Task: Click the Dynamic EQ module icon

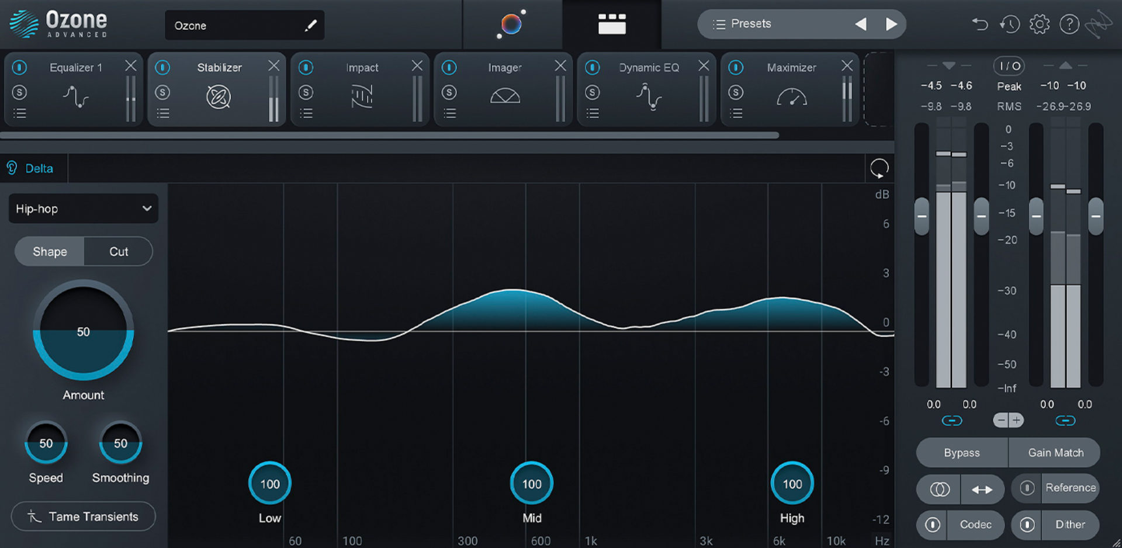Action: pyautogui.click(x=649, y=98)
